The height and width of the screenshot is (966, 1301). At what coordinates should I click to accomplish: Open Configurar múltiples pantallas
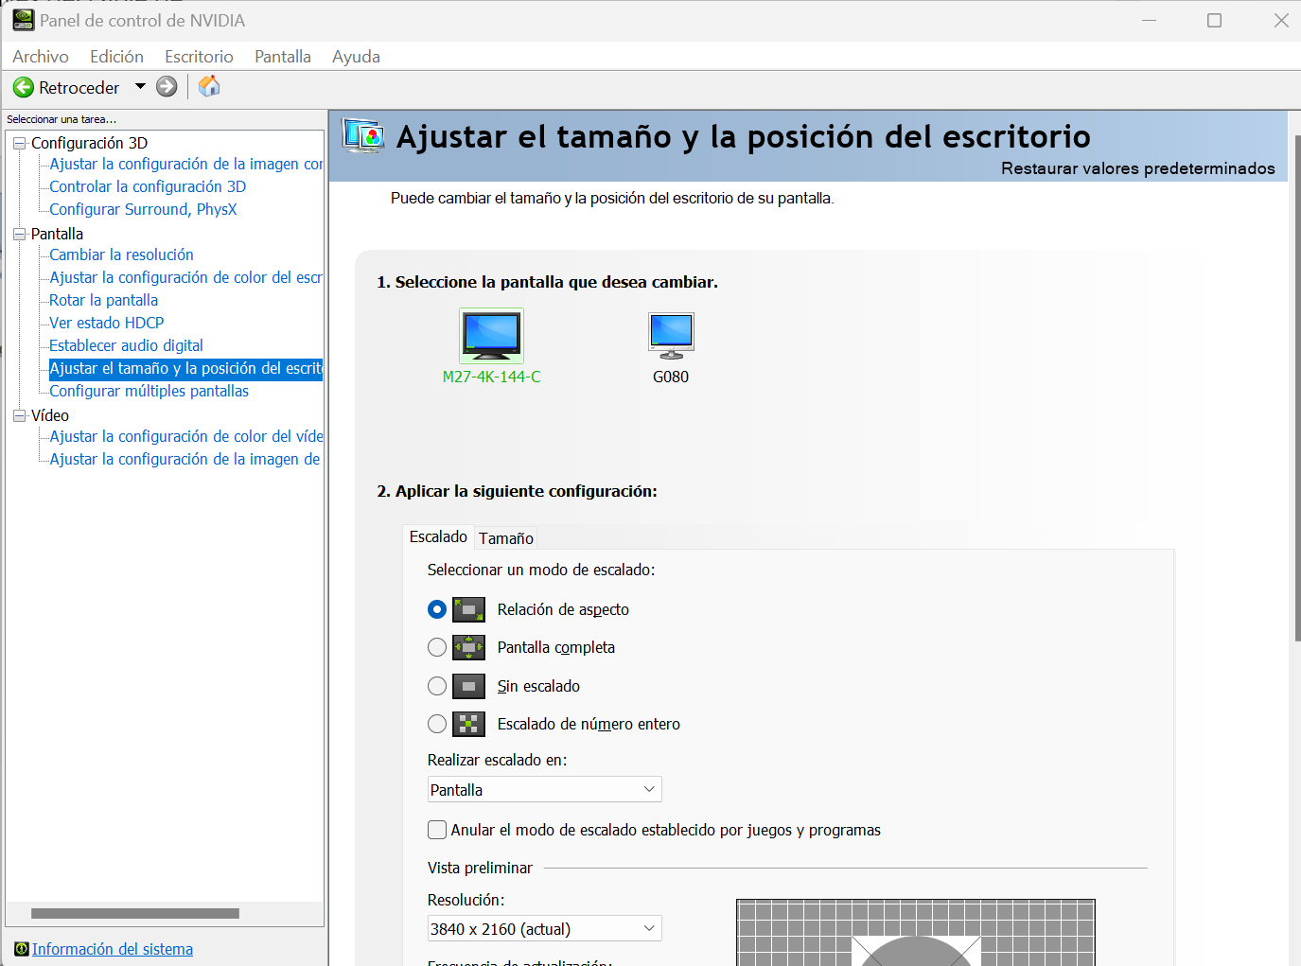click(149, 391)
